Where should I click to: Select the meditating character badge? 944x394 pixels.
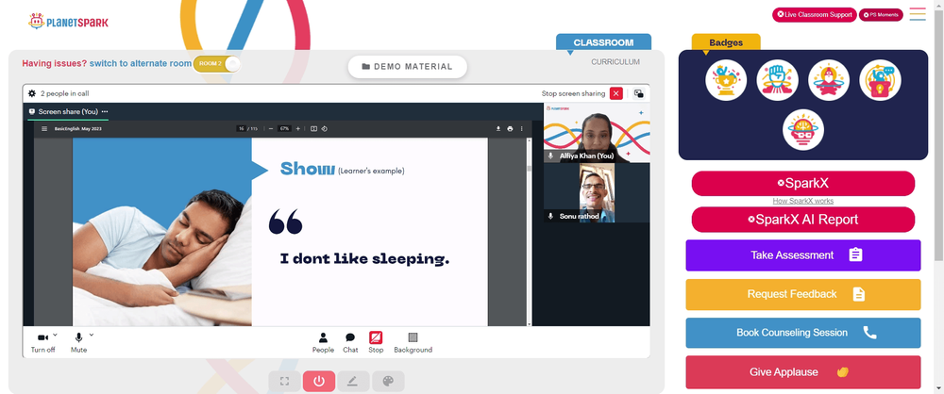coord(829,80)
